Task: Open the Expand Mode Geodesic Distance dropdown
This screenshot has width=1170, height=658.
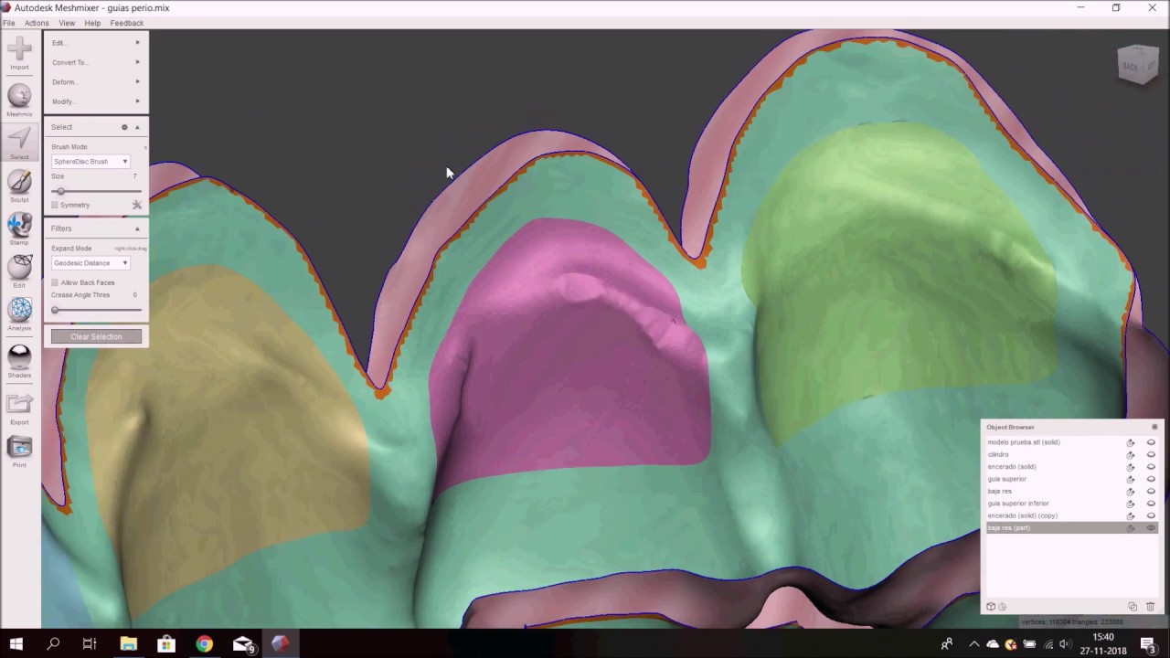Action: (90, 263)
